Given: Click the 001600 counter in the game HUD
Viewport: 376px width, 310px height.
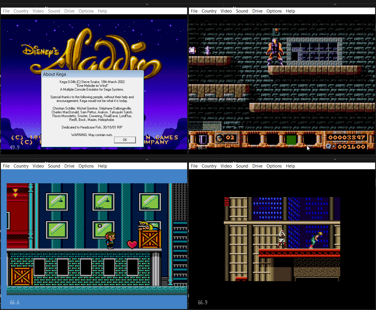Looking at the screenshot, I should [351, 147].
